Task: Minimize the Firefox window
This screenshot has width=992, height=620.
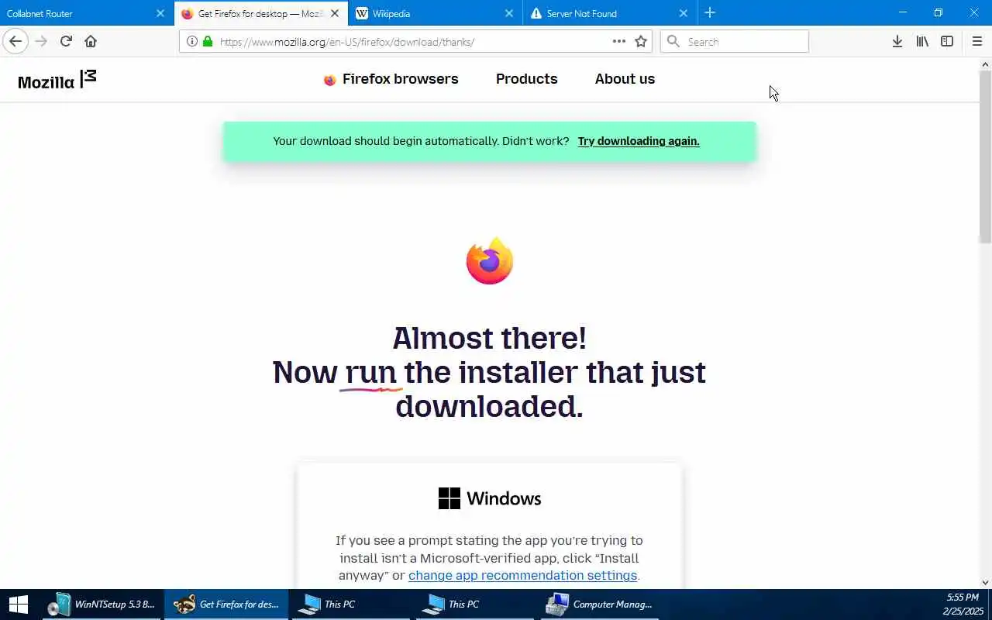Action: pos(902,12)
